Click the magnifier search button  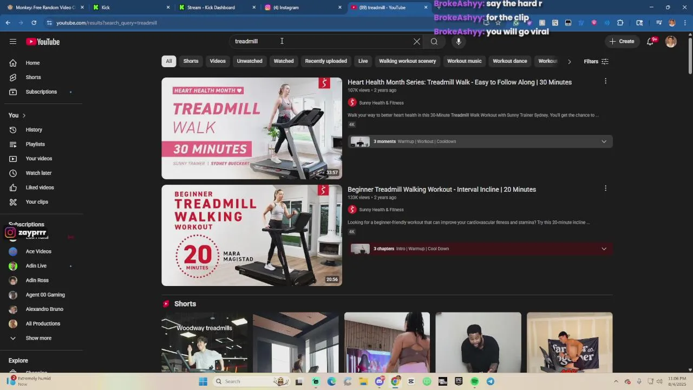(434, 42)
